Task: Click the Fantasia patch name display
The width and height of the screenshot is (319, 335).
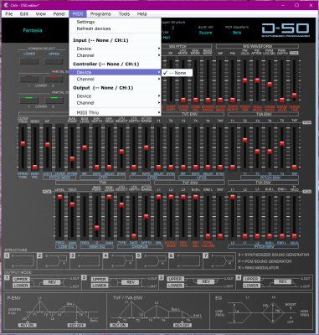Action: tap(33, 30)
